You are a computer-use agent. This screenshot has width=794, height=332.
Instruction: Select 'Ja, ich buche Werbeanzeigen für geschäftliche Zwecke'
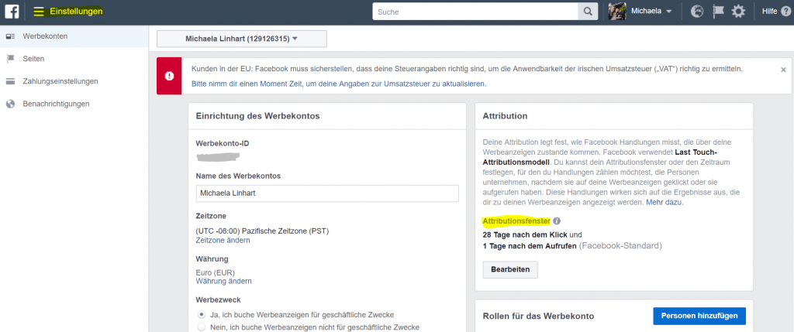(x=202, y=314)
